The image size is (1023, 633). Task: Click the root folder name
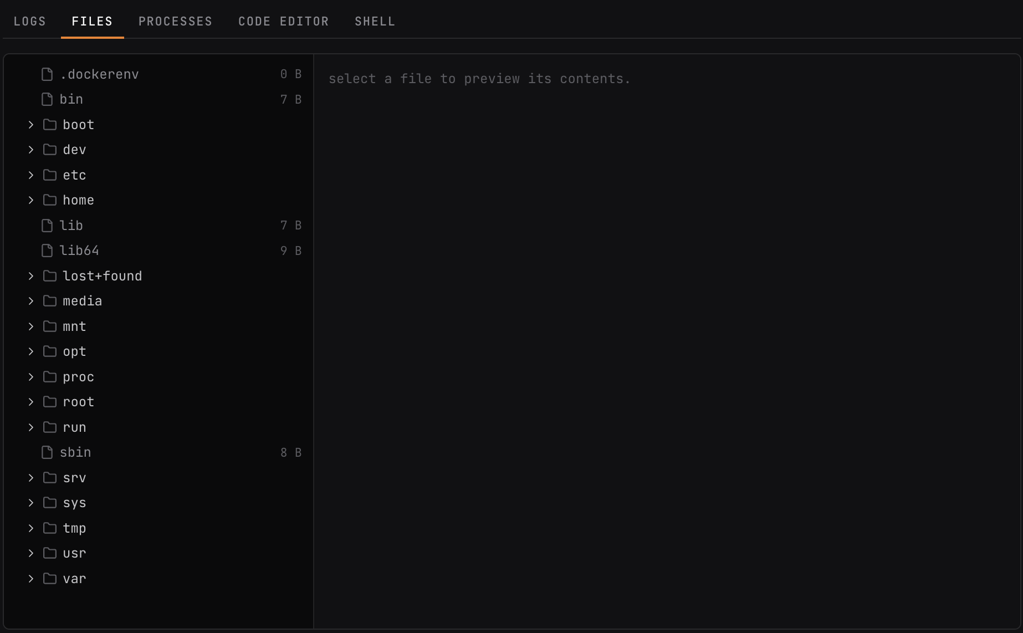(79, 402)
